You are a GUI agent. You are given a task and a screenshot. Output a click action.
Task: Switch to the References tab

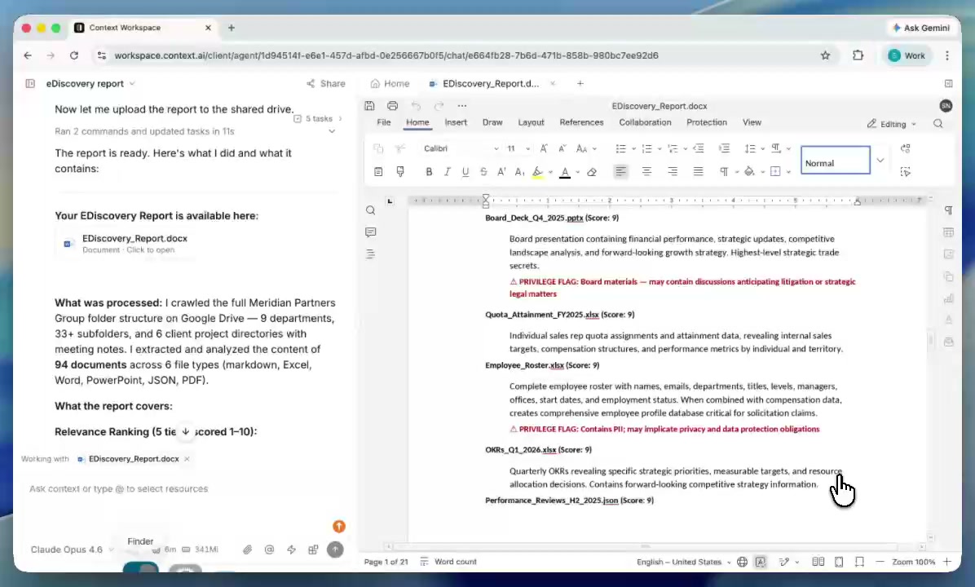pos(581,122)
